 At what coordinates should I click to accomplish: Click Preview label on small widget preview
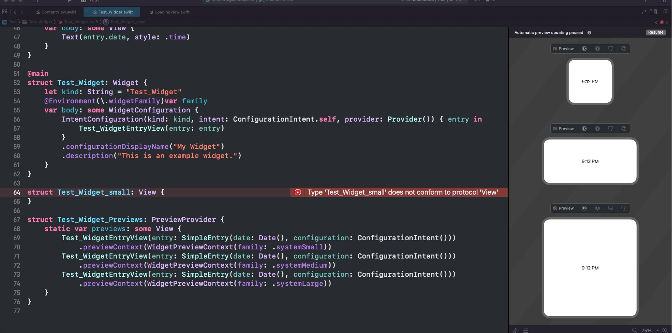click(x=563, y=49)
